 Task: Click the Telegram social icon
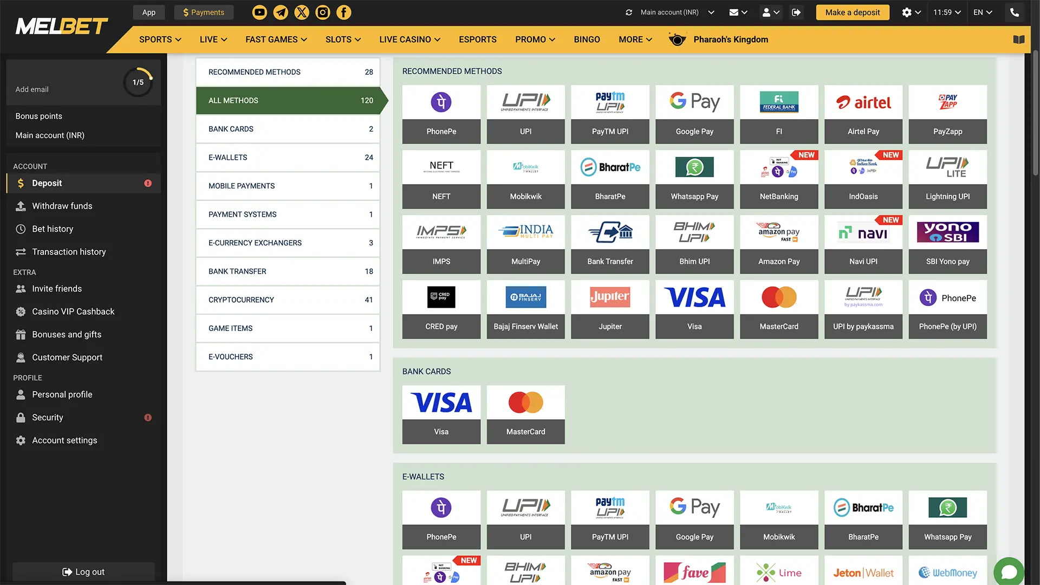[x=281, y=12]
